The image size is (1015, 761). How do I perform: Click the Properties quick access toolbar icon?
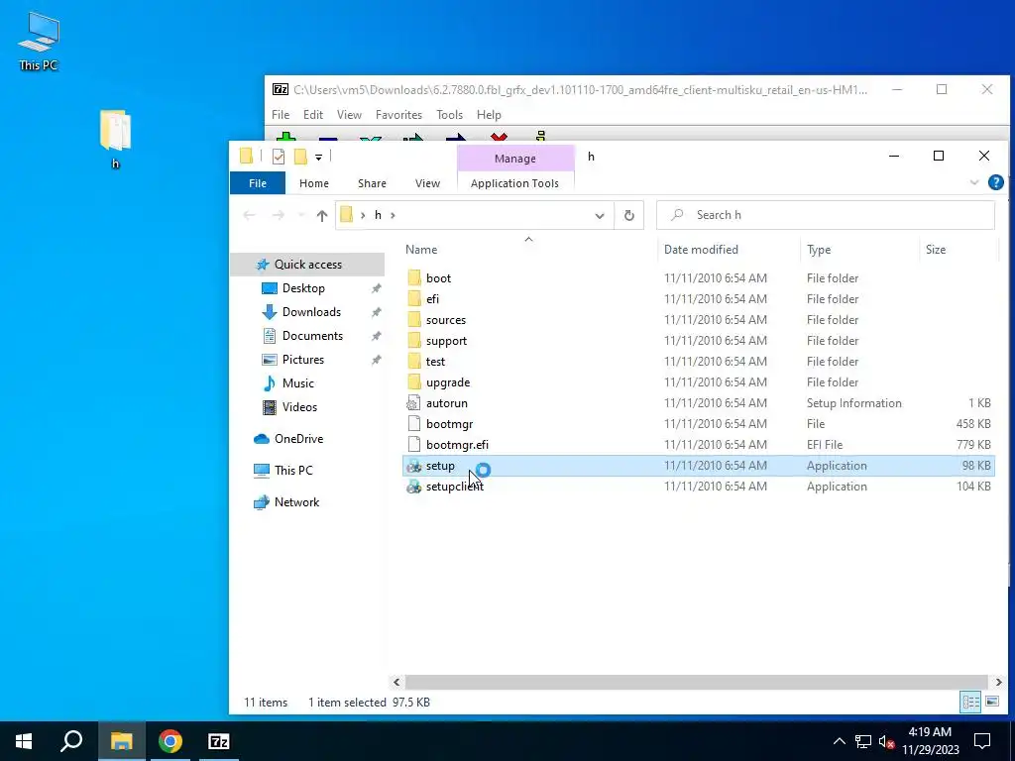pos(279,157)
